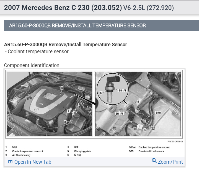This screenshot has height=175, width=199.
Task: Click the Coolant temperature sensor legend entry
Action: click(x=154, y=147)
